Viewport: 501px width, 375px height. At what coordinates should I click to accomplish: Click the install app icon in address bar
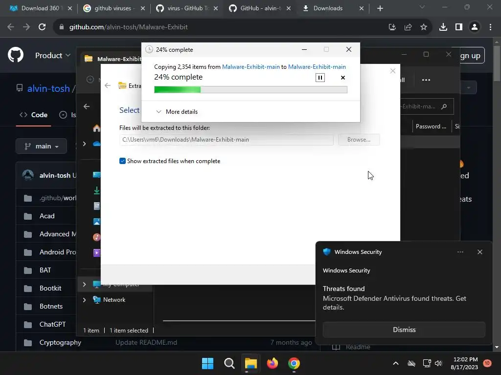(x=392, y=27)
